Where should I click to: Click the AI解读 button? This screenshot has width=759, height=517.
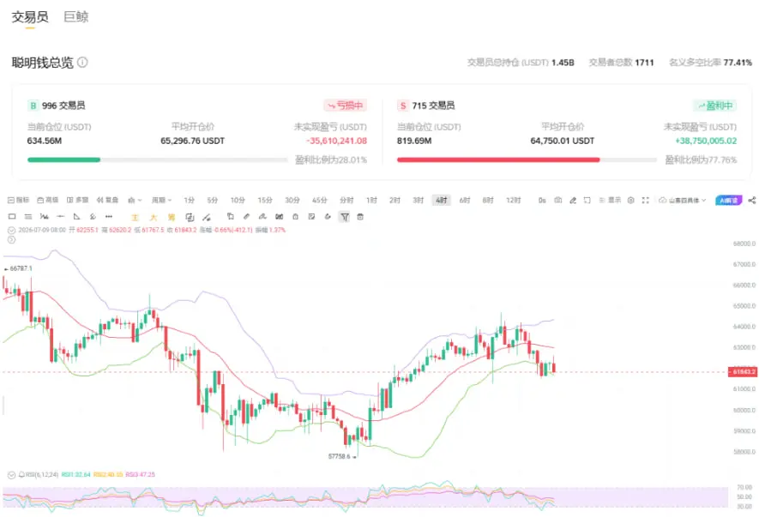pos(728,200)
